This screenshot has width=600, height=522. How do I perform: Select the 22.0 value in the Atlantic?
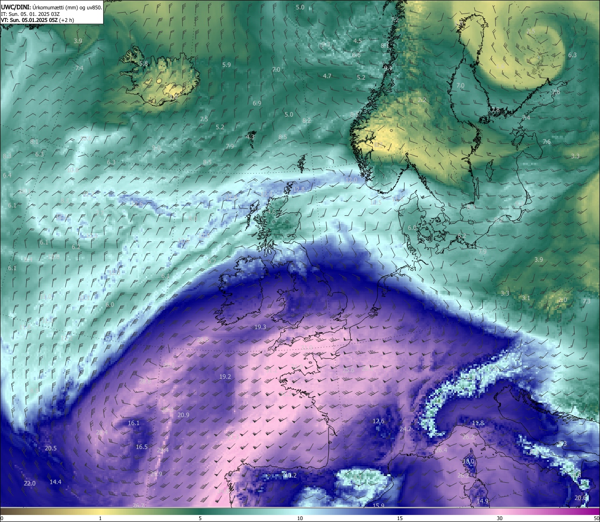(30, 483)
